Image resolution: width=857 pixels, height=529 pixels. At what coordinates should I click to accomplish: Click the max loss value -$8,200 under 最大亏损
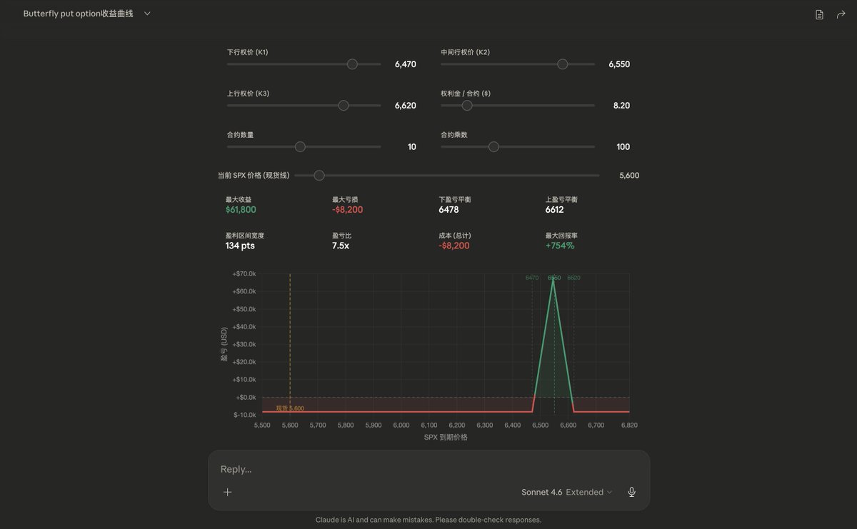347,210
